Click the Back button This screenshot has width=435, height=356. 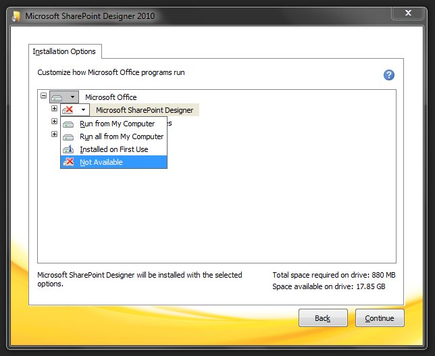point(323,318)
